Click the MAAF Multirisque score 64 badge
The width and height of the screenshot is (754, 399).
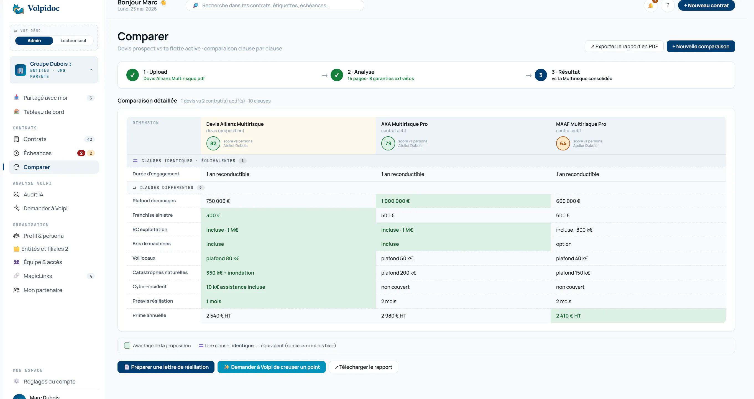[563, 144]
